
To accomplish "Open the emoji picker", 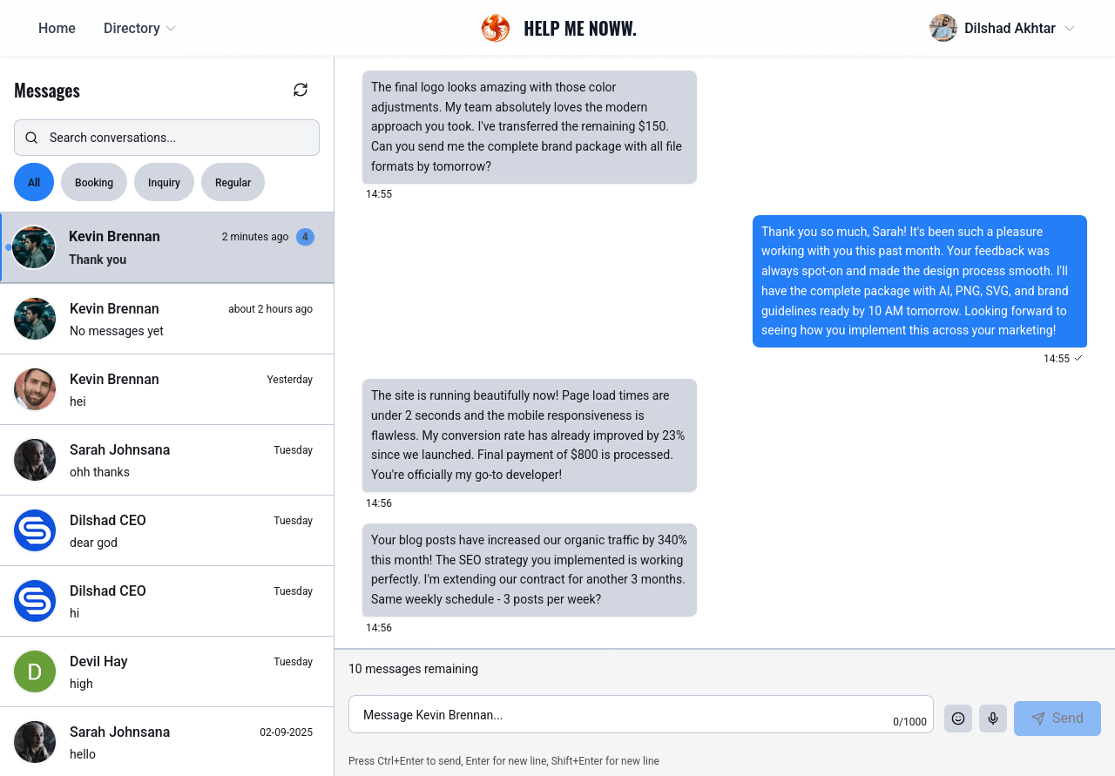I will [958, 719].
